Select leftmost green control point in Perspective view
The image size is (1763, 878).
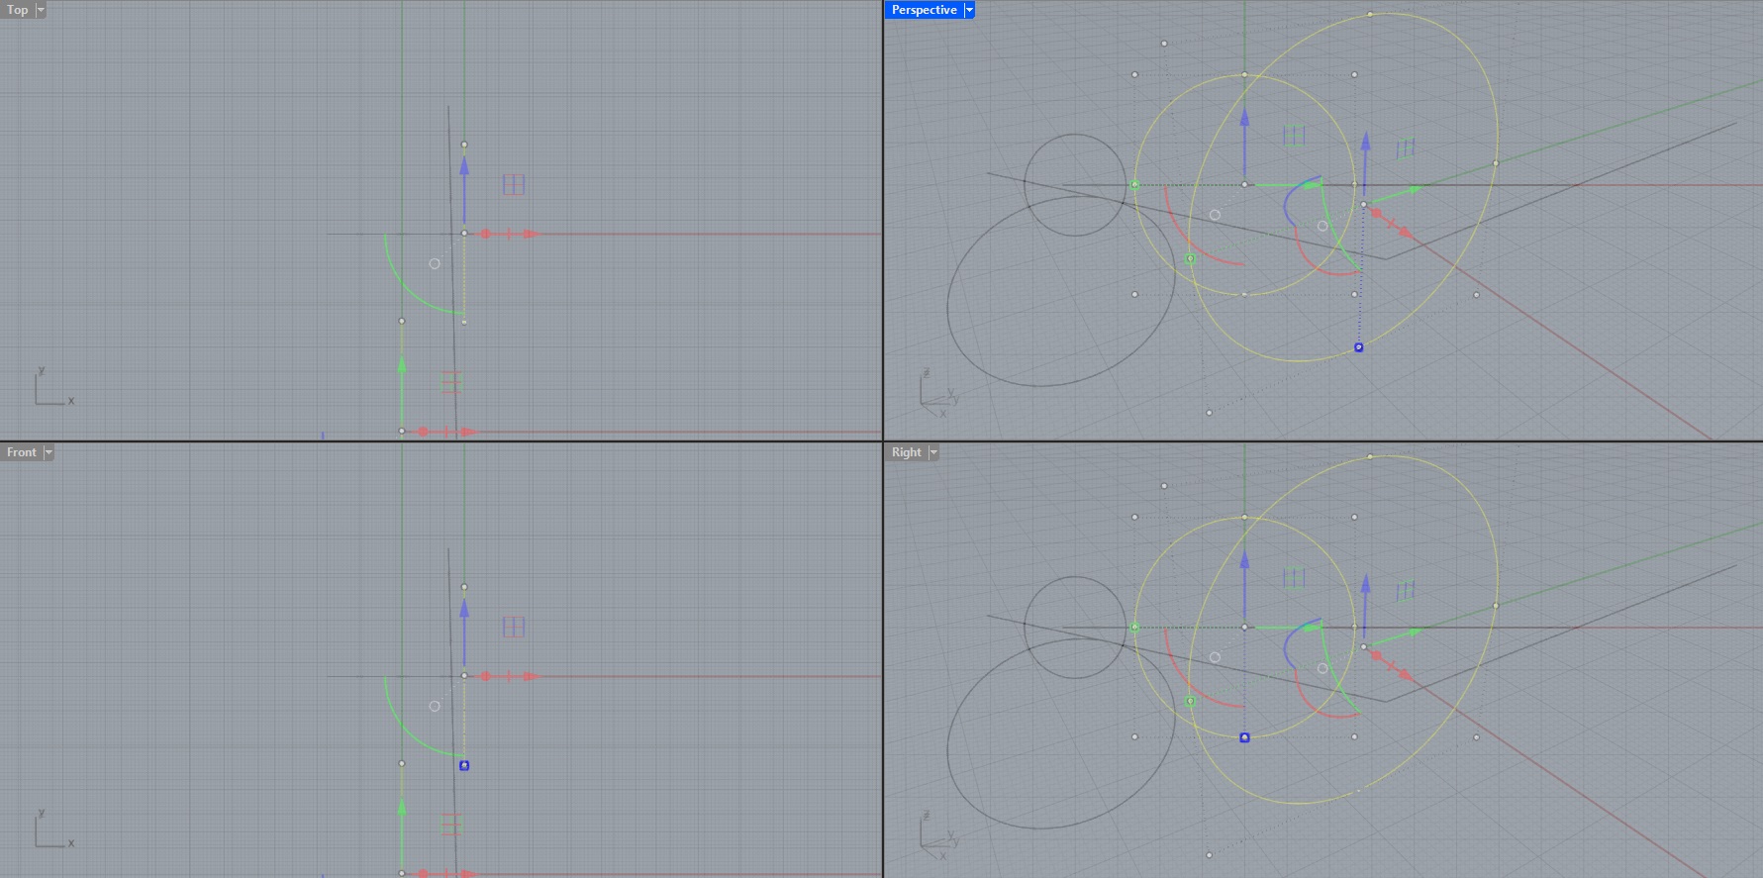click(x=1134, y=185)
